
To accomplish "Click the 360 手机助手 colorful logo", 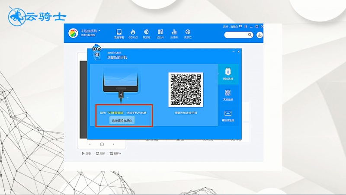I will click(73, 33).
